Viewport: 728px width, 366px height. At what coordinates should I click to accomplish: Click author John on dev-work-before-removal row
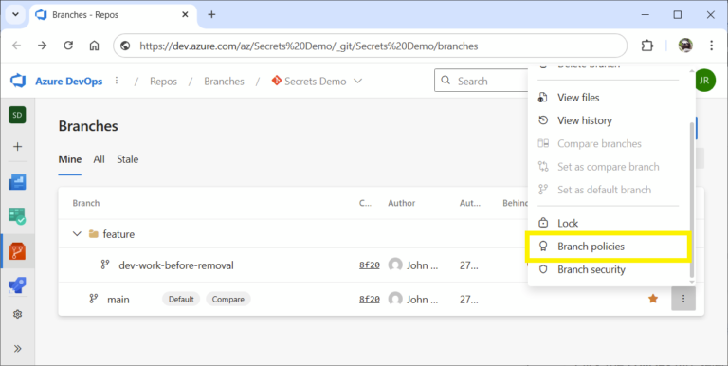tap(413, 265)
